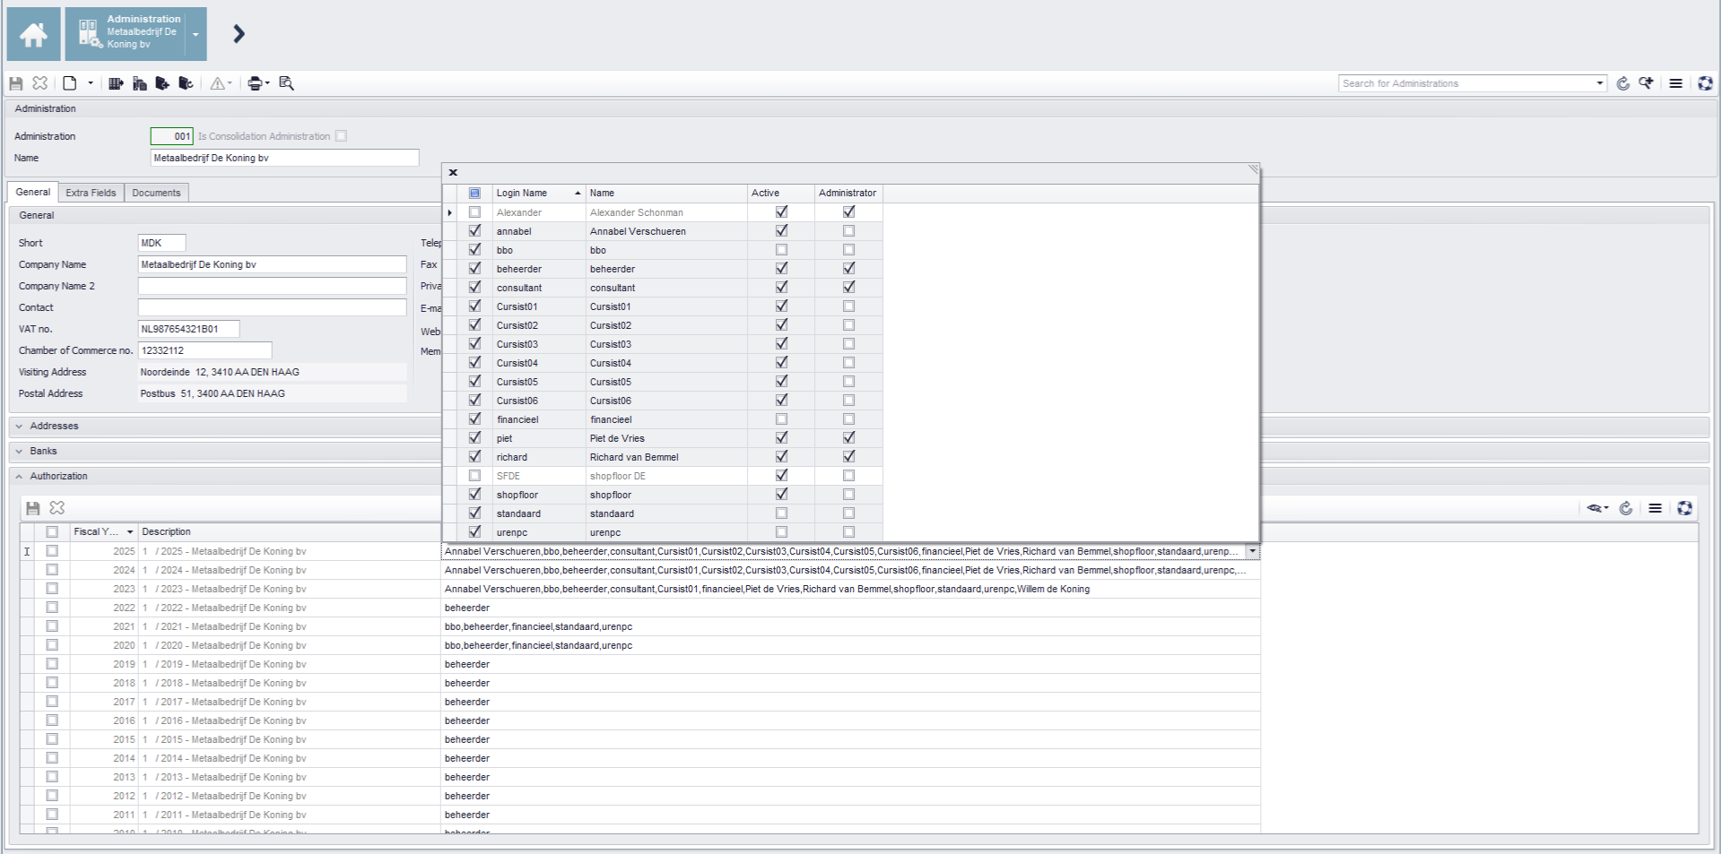This screenshot has height=854, width=1721.
Task: Collapse the Authorization section
Action: [x=20, y=477]
